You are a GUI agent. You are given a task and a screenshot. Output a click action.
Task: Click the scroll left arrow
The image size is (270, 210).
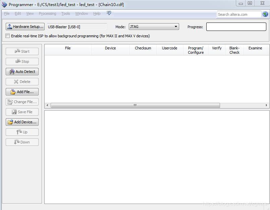[x=47, y=105]
